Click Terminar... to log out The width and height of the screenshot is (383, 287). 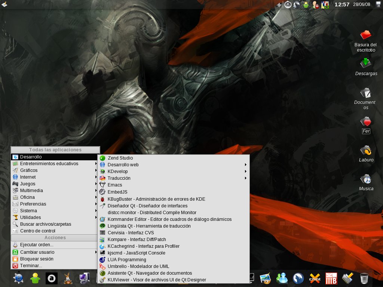point(55,266)
